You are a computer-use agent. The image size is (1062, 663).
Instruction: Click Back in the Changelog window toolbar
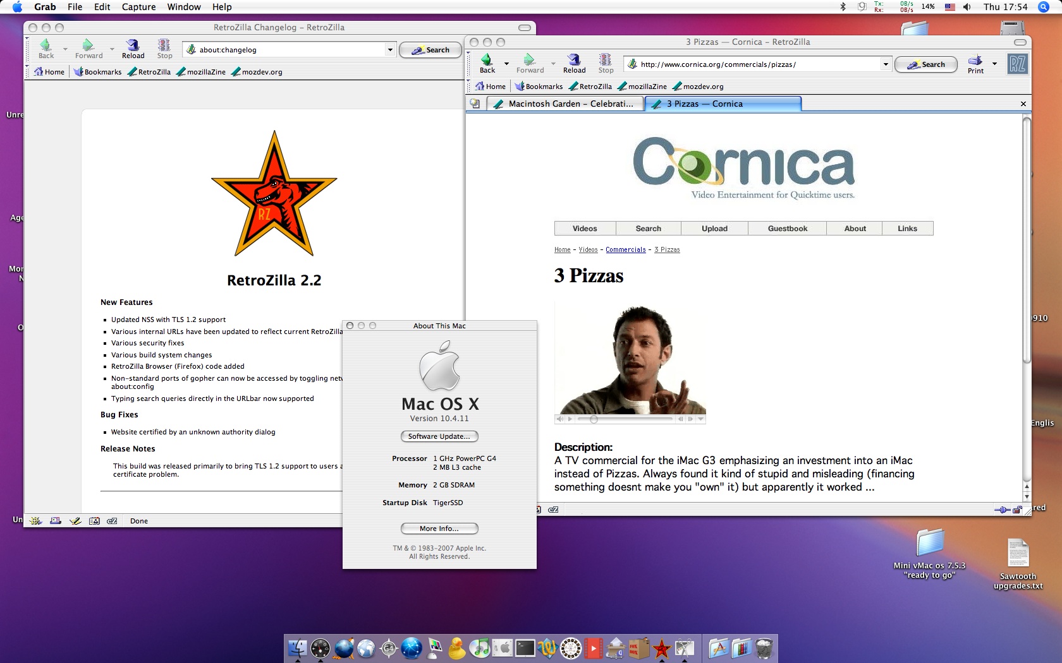(46, 49)
